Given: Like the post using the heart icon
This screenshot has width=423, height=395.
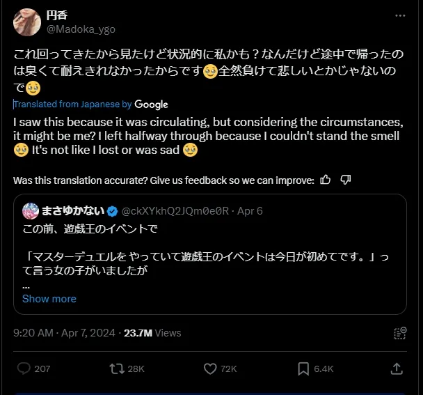Looking at the screenshot, I should click(x=210, y=369).
